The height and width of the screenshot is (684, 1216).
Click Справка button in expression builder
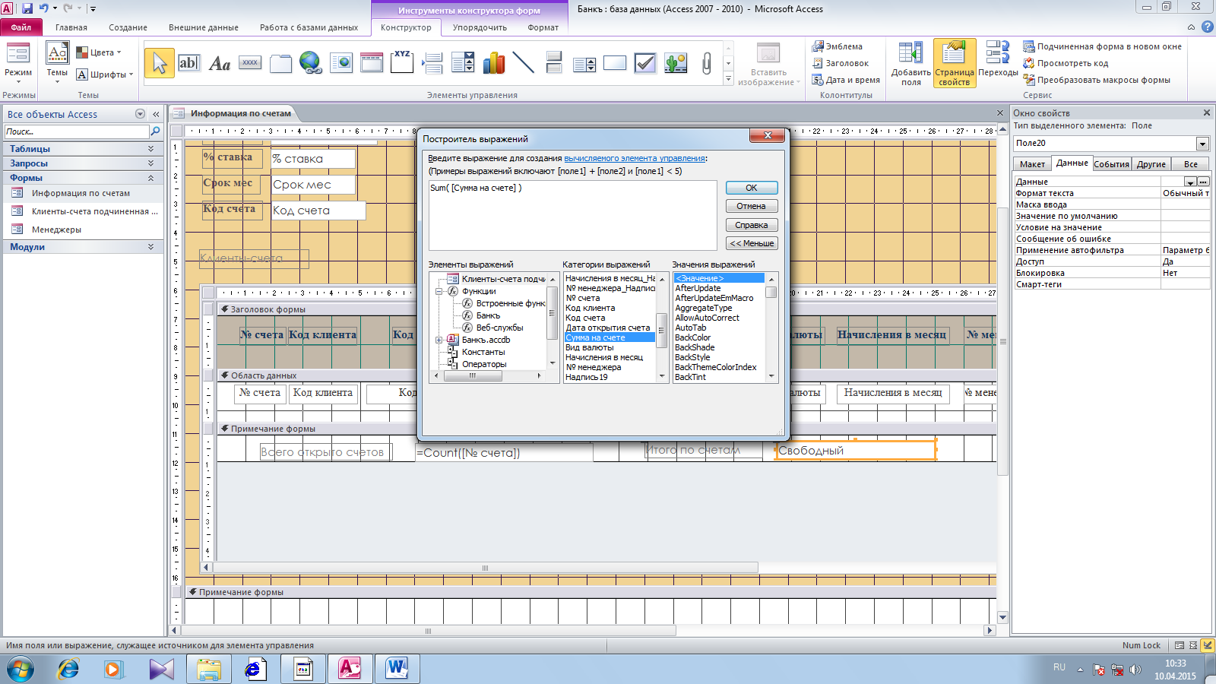[x=751, y=225]
